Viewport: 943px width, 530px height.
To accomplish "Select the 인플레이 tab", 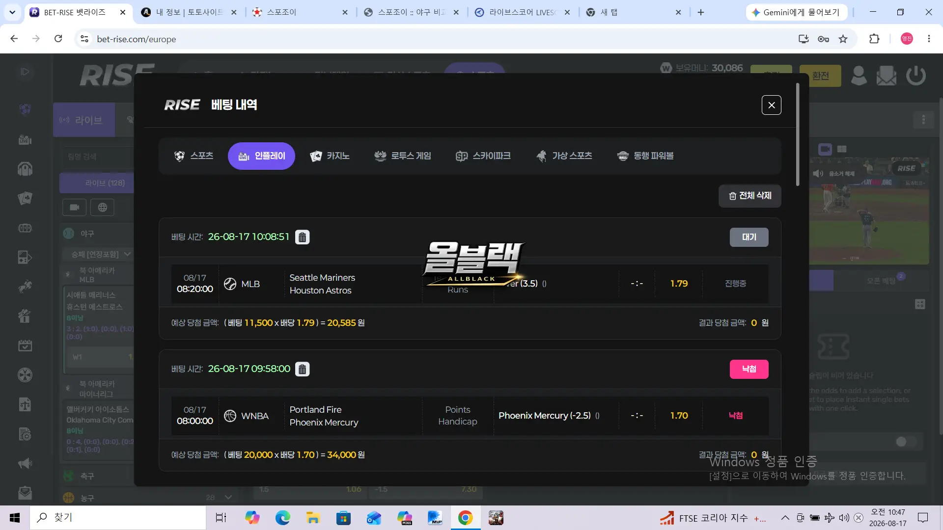I will [261, 156].
